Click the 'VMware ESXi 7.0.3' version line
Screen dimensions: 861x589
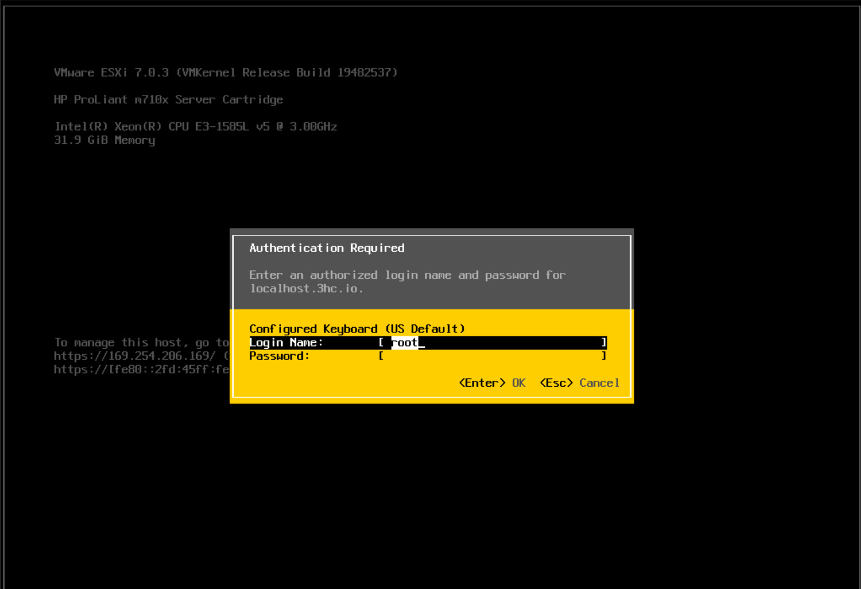coord(225,72)
